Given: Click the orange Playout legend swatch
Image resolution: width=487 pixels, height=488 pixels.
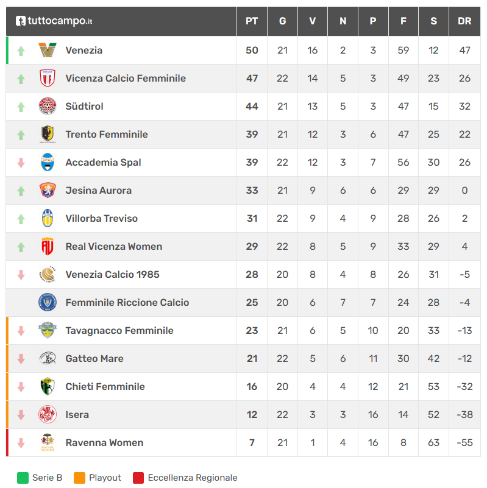Looking at the screenshot, I should (x=79, y=478).
